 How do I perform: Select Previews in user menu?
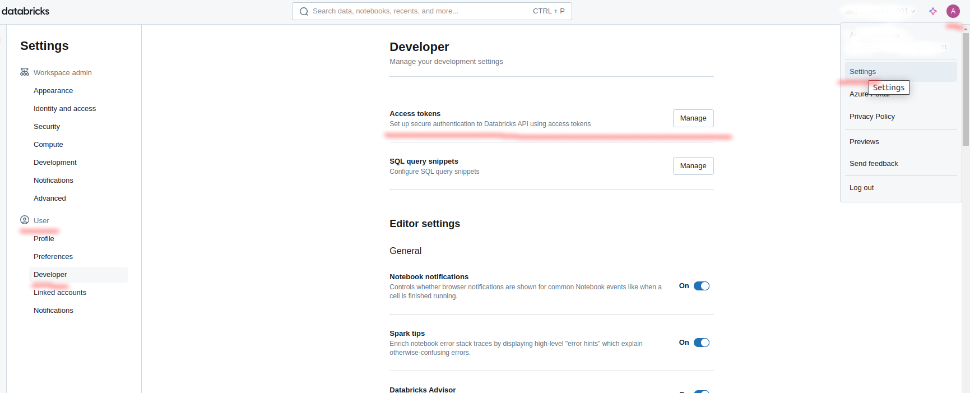click(x=901, y=142)
